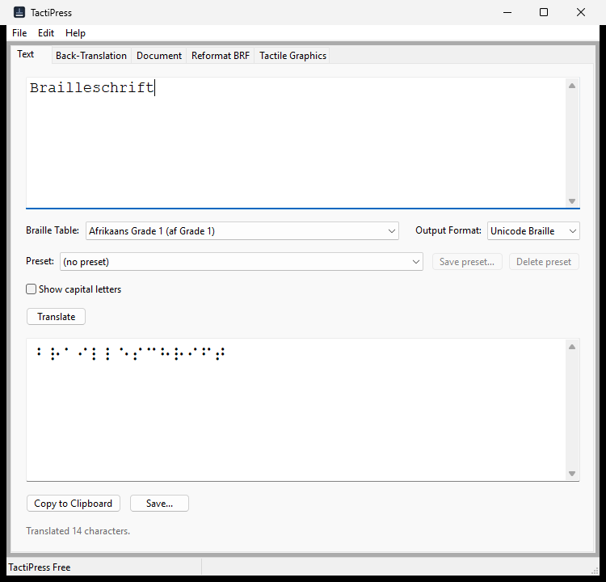606x582 pixels.
Task: Switch to the Tactile Graphics tab
Action: tap(292, 56)
